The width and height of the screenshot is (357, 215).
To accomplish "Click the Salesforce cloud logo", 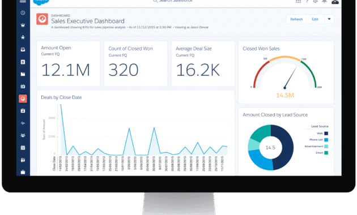I will click(41, 2).
